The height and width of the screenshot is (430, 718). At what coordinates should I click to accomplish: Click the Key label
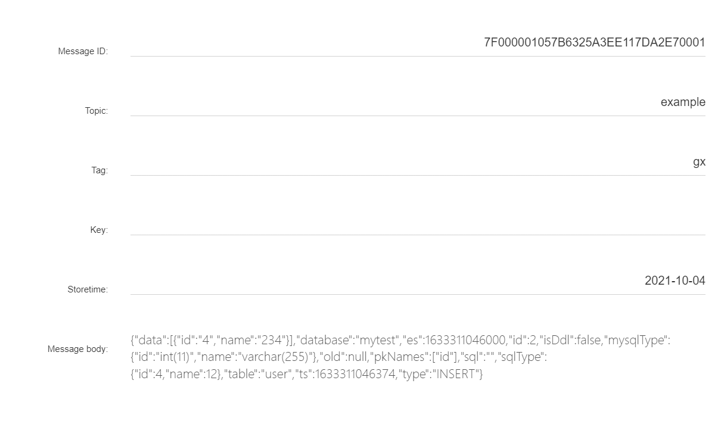[99, 230]
